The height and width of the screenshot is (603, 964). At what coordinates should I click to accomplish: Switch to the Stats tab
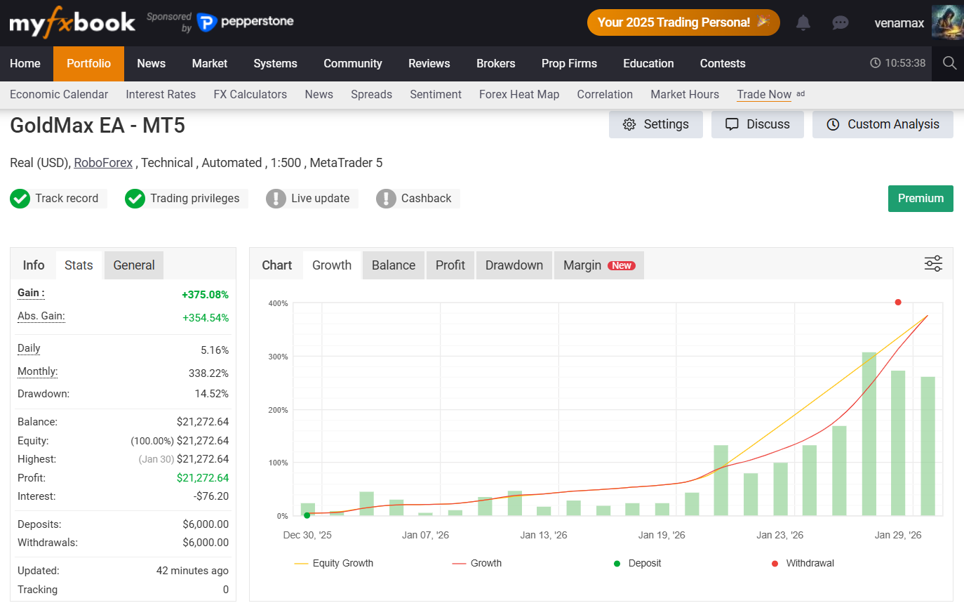click(x=79, y=265)
